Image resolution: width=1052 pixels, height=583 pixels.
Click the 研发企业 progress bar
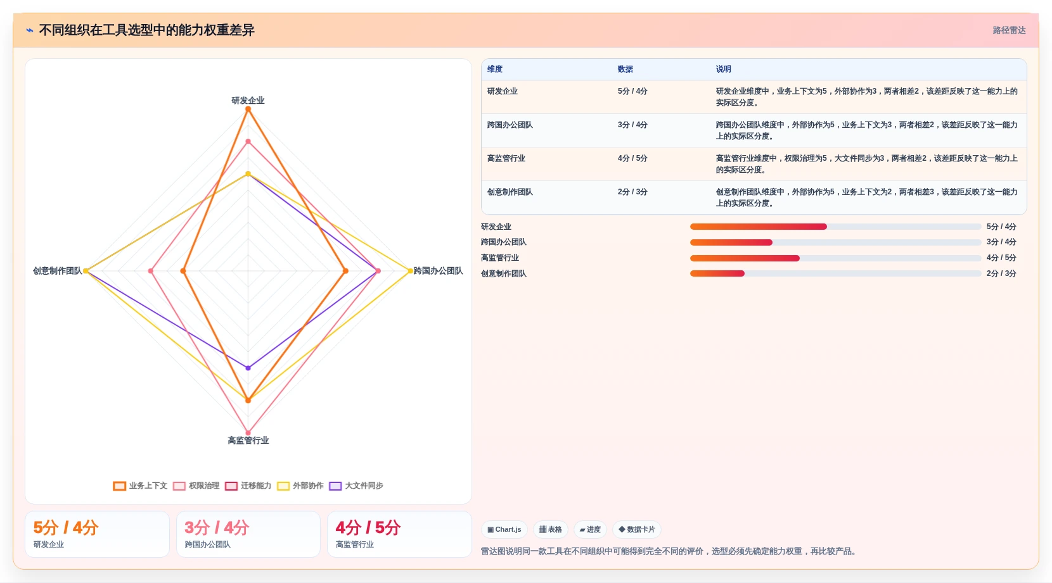point(835,227)
